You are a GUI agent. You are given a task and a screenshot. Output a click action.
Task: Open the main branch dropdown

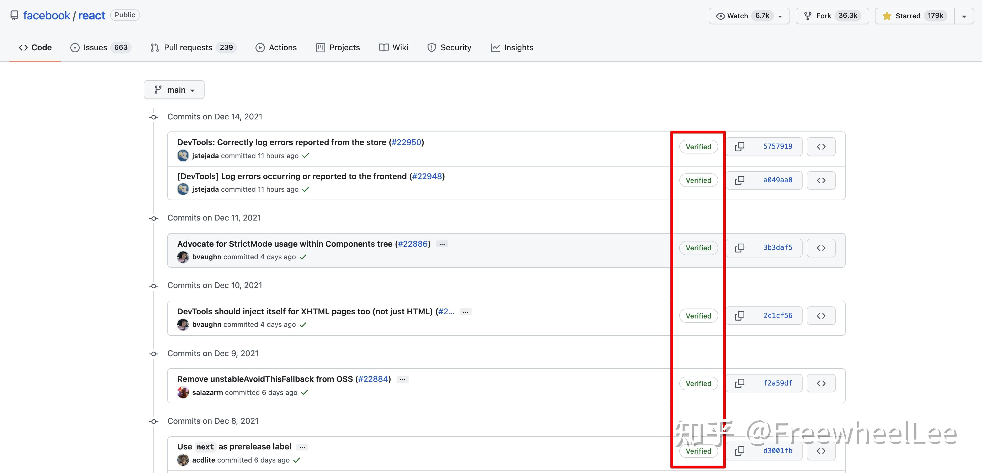tap(174, 89)
